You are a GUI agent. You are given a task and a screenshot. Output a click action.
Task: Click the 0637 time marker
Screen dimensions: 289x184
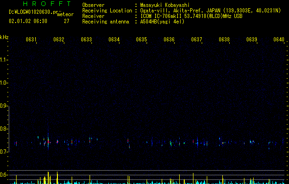click(197, 40)
